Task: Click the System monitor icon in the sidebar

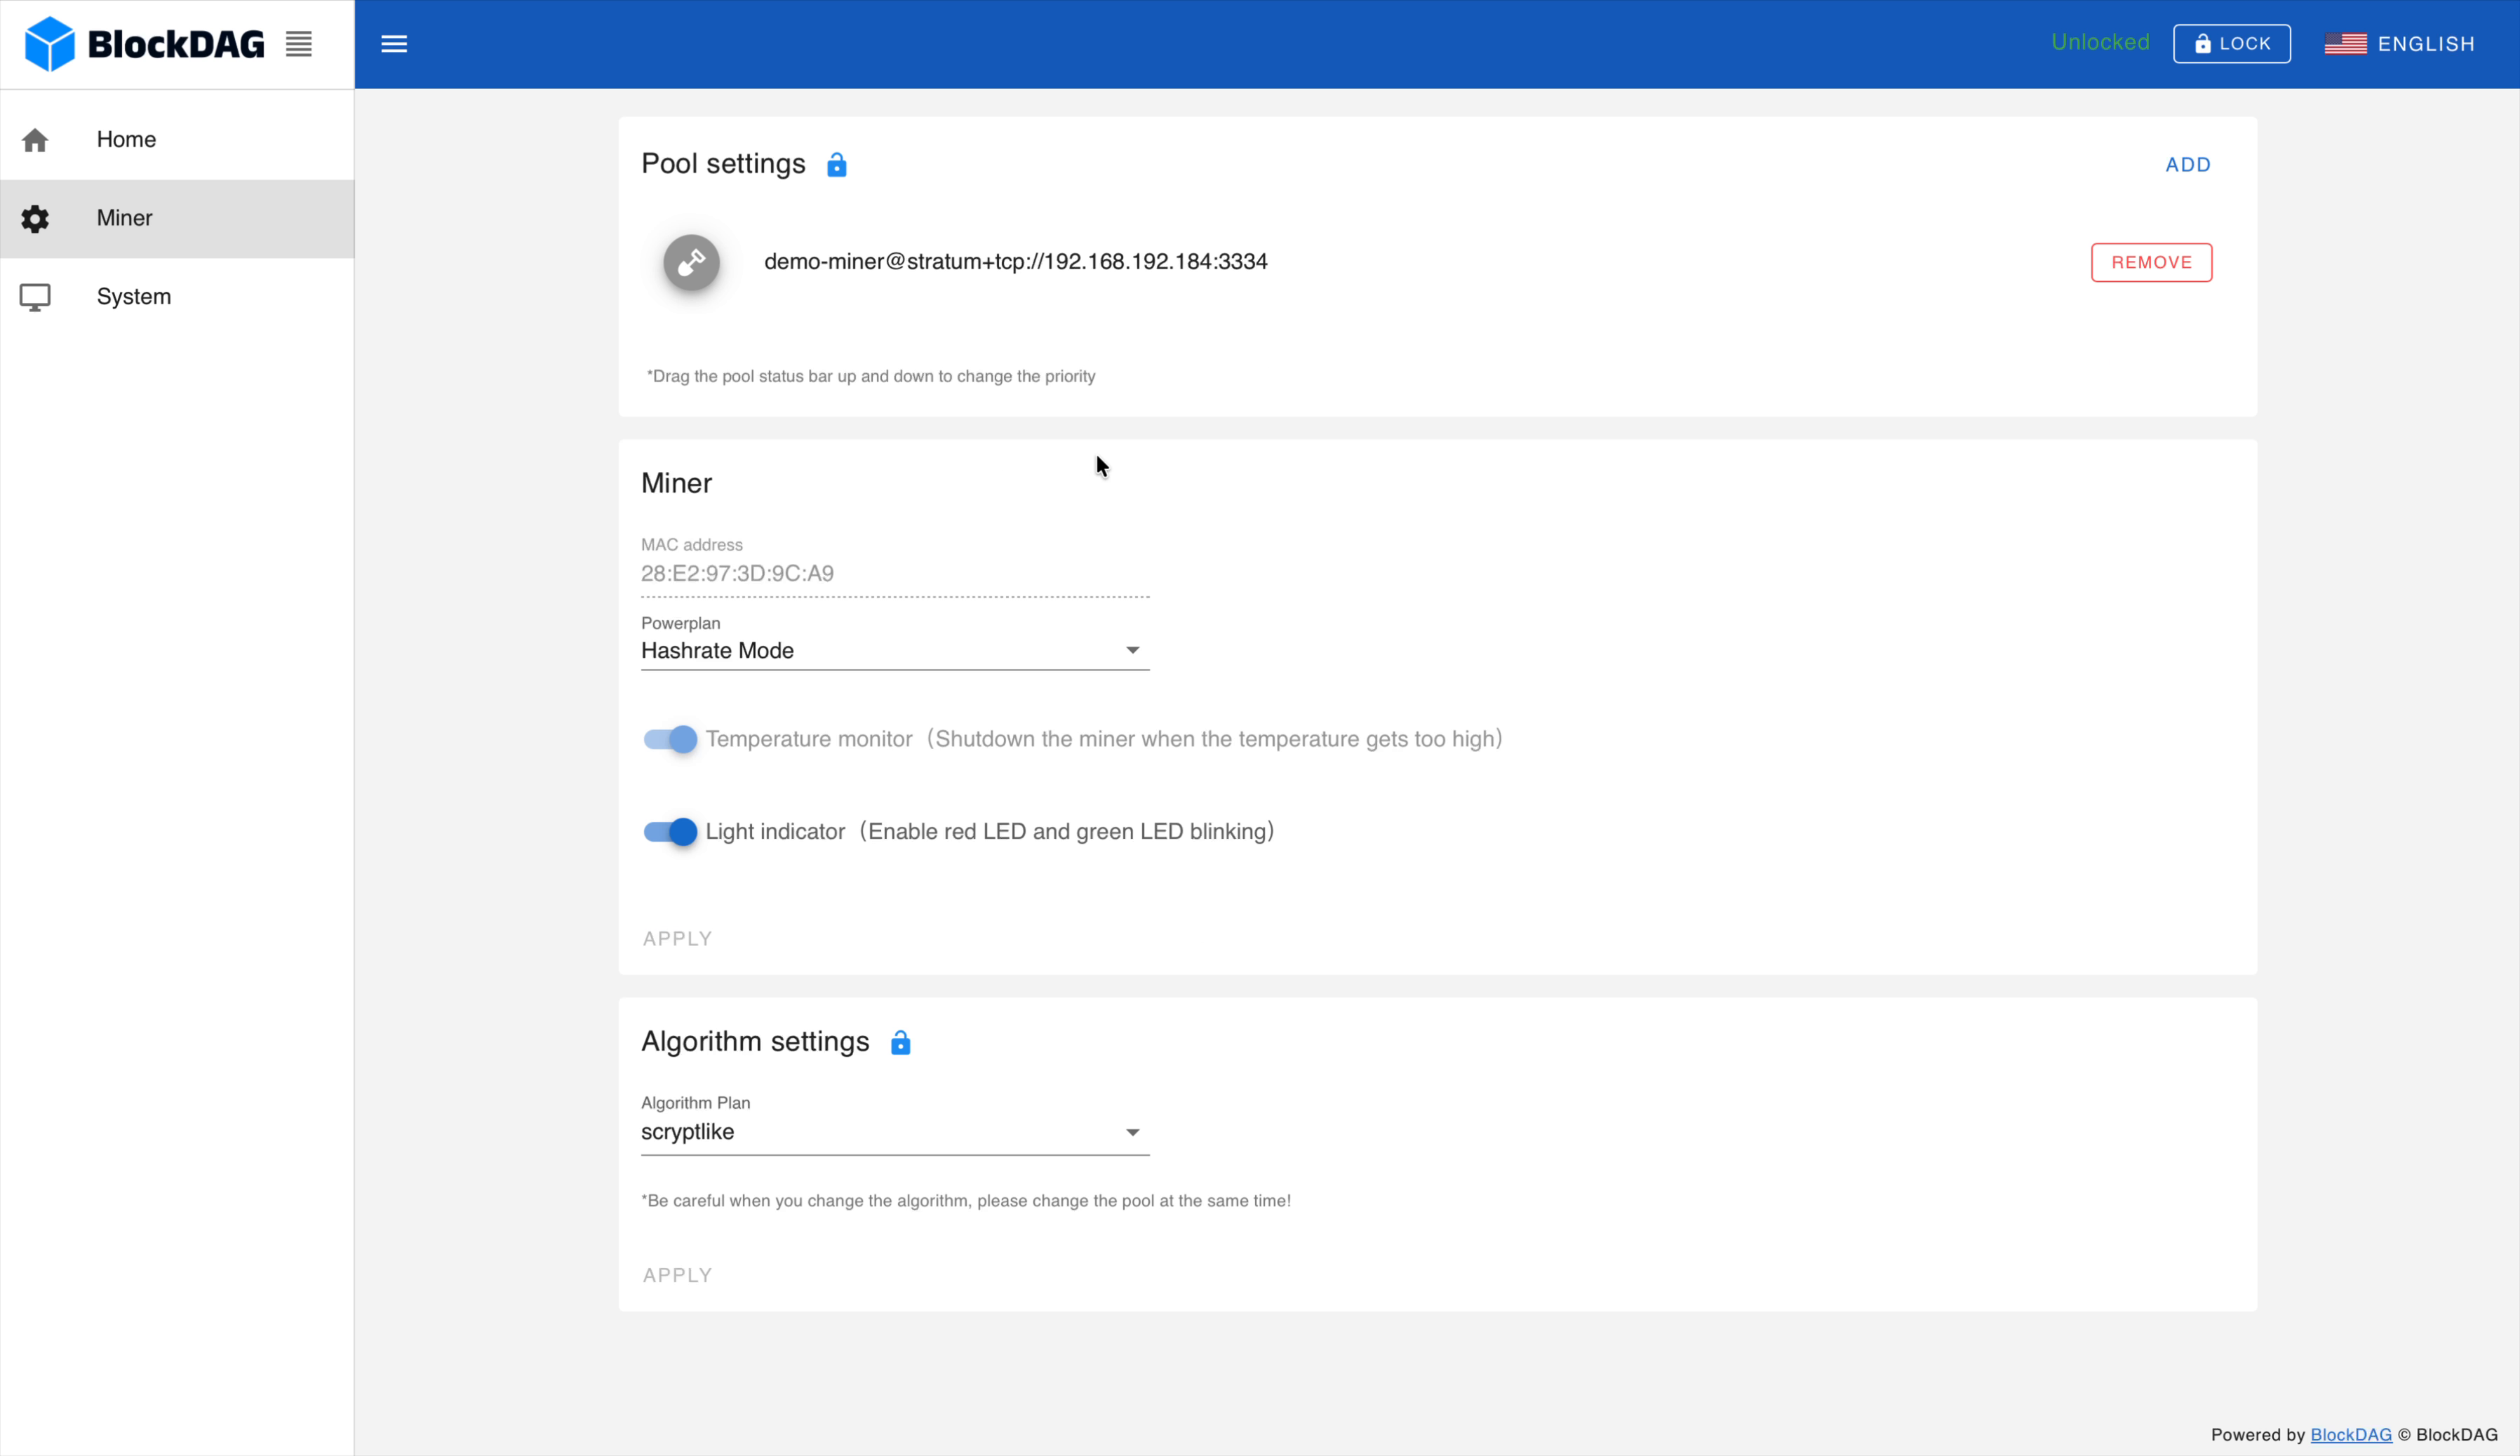Action: (36, 296)
